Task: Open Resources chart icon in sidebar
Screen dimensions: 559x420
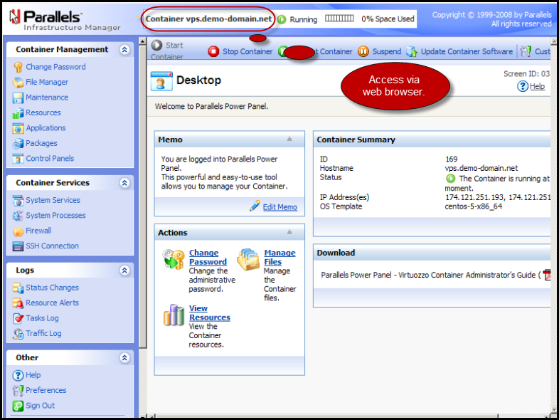Action: click(18, 113)
